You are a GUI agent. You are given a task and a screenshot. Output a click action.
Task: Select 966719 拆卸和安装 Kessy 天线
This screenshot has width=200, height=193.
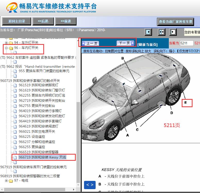42,157
